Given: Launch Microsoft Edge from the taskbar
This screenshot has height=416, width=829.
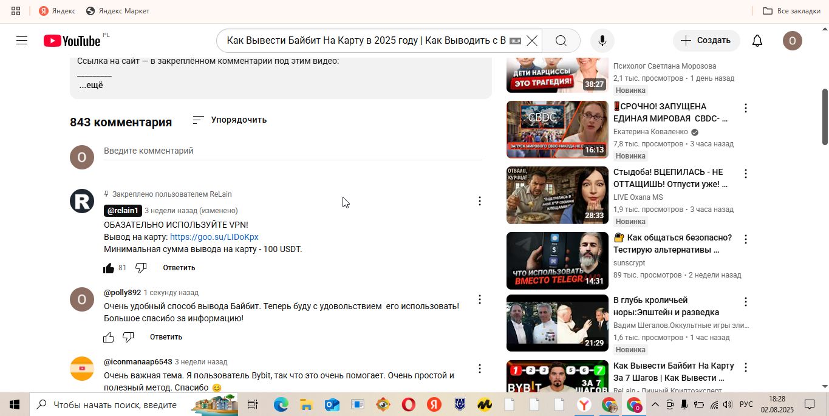Looking at the screenshot, I should click(x=281, y=404).
